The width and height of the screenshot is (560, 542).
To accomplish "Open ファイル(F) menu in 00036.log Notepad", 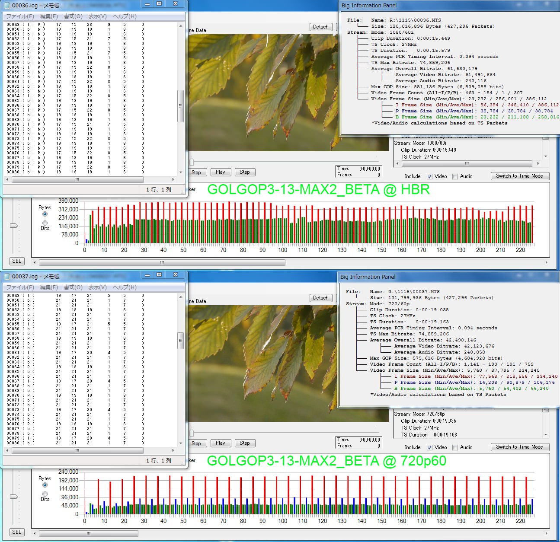I will [x=20, y=16].
